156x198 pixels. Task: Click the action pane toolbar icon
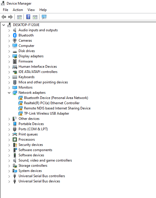tap(35, 17)
